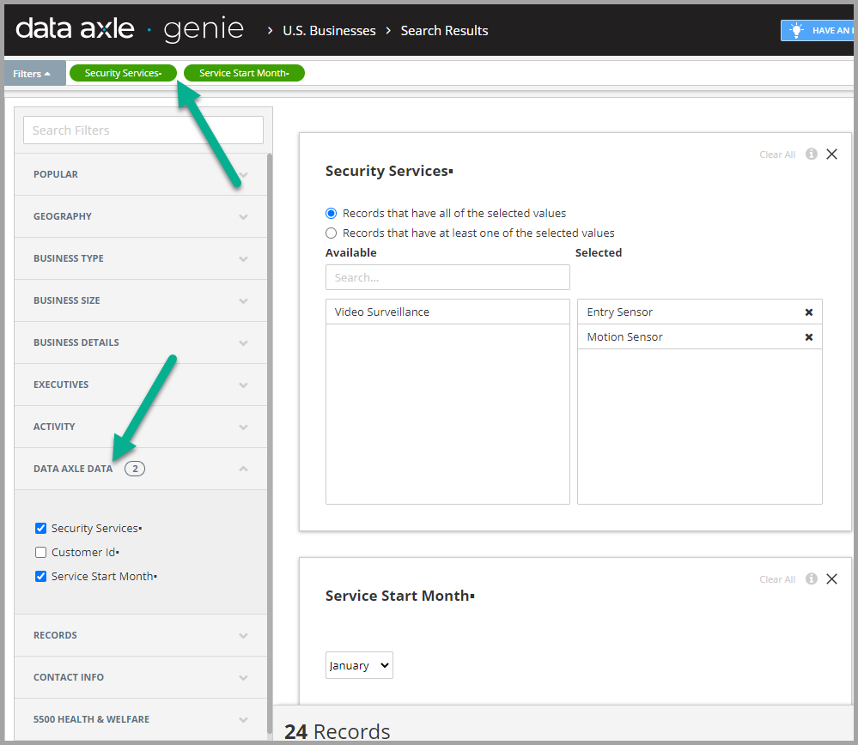This screenshot has height=745, width=858.
Task: Select Video Surveillance from available values
Action: point(384,312)
